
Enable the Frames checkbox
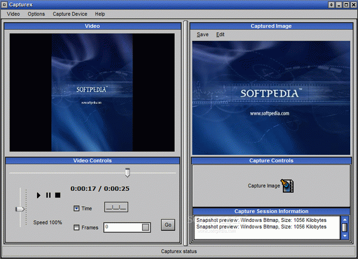(76, 227)
